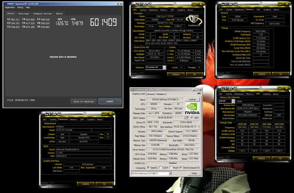Click the CPU score 54879
This screenshot has height=193, width=294.
pos(77,23)
